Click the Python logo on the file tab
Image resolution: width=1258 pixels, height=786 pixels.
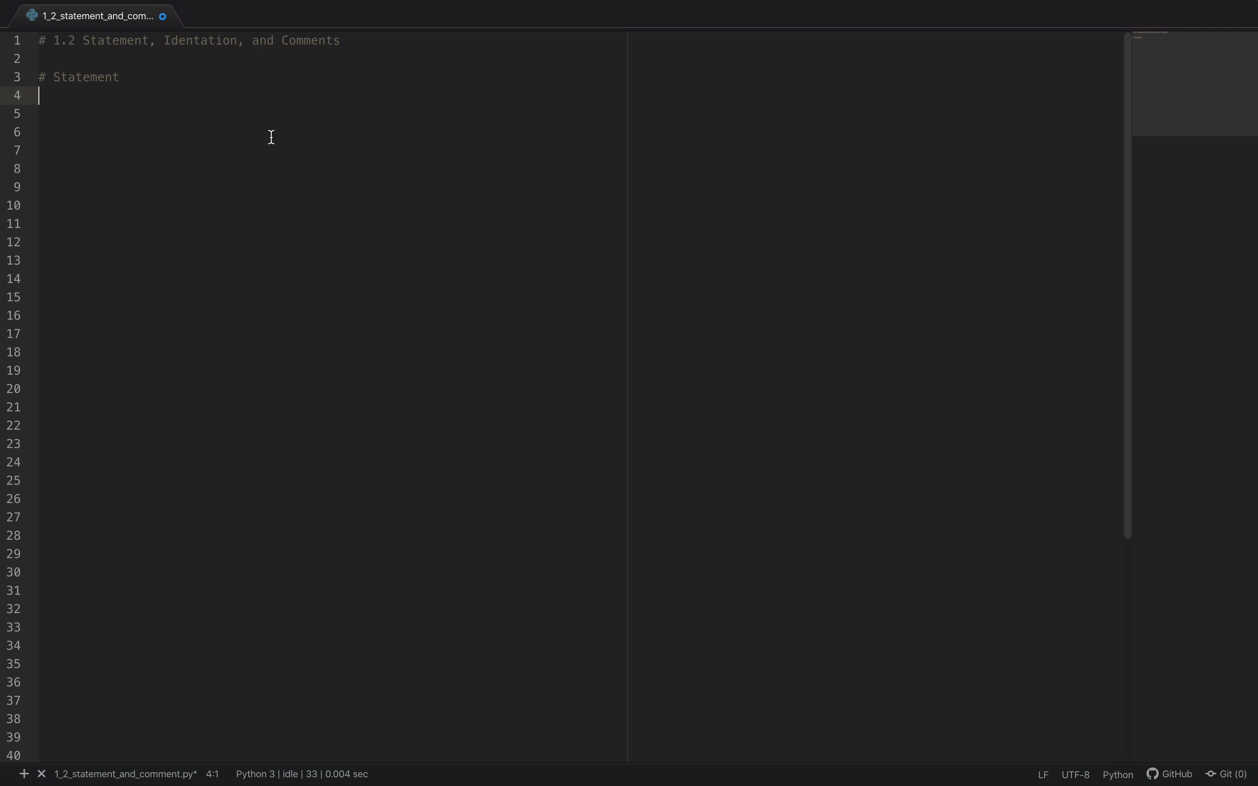(x=32, y=15)
